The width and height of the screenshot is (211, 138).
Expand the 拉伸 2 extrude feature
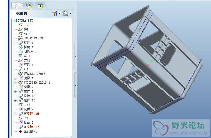click(x=15, y=92)
